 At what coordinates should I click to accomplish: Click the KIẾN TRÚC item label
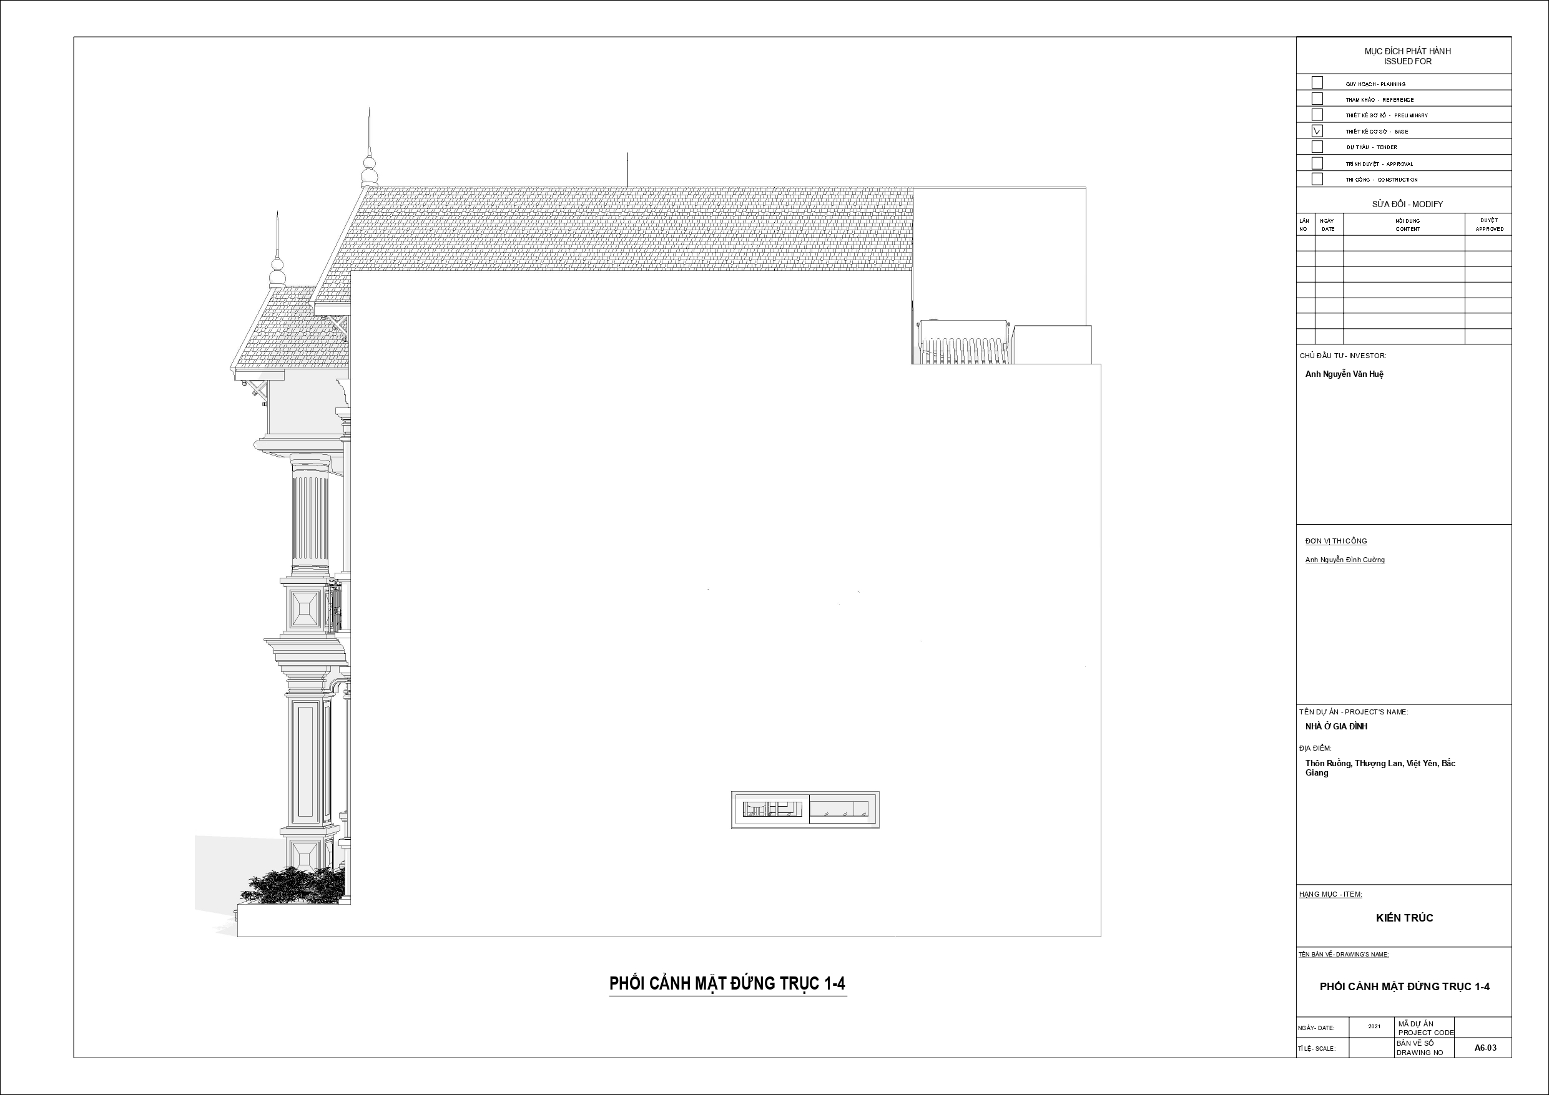pyautogui.click(x=1404, y=918)
